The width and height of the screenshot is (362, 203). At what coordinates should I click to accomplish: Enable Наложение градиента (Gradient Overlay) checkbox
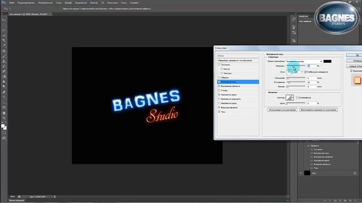coord(219,99)
